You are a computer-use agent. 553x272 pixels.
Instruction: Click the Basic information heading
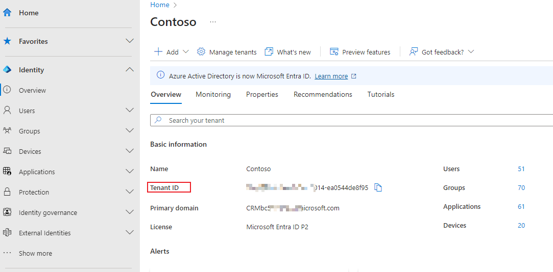178,144
